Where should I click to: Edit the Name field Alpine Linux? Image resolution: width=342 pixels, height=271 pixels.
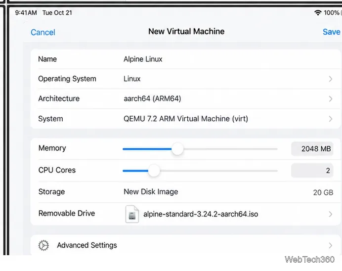[143, 59]
